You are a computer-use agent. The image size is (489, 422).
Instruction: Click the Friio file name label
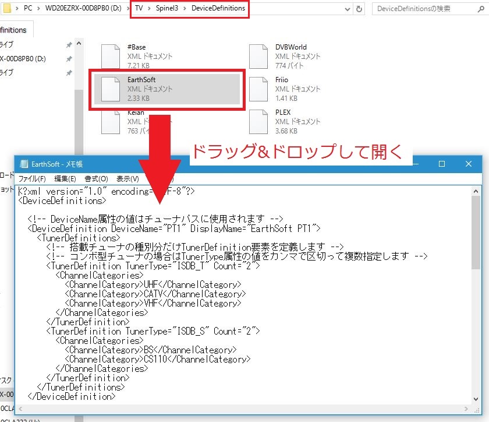[282, 80]
